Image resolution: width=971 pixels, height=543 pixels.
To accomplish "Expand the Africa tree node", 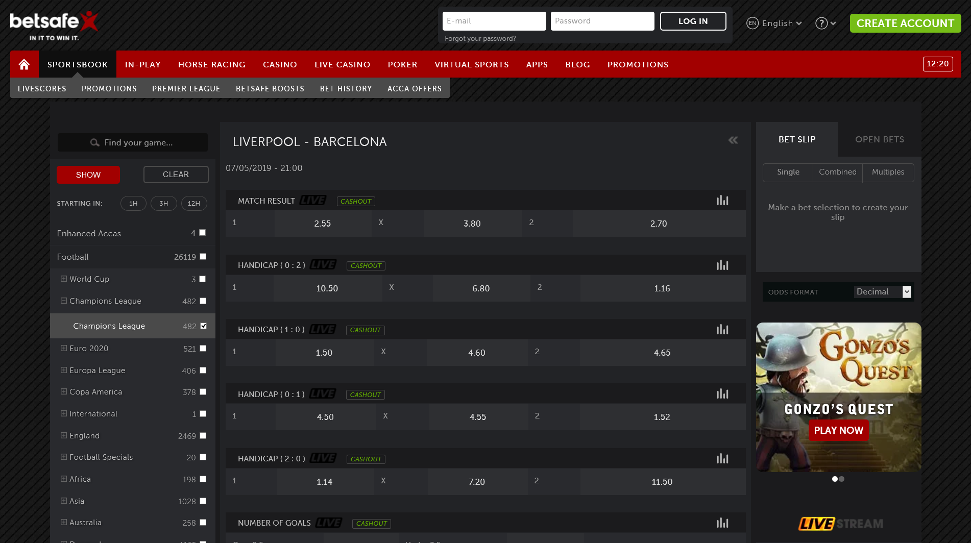I will (64, 479).
